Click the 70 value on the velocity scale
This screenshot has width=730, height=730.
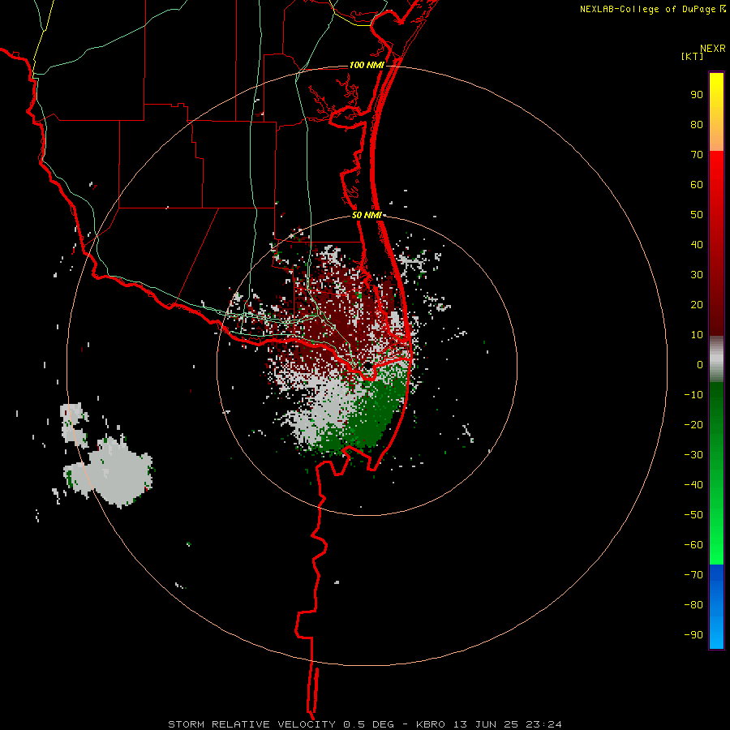click(697, 155)
